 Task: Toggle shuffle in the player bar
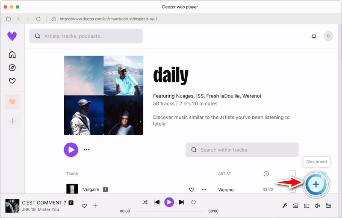[145, 202]
